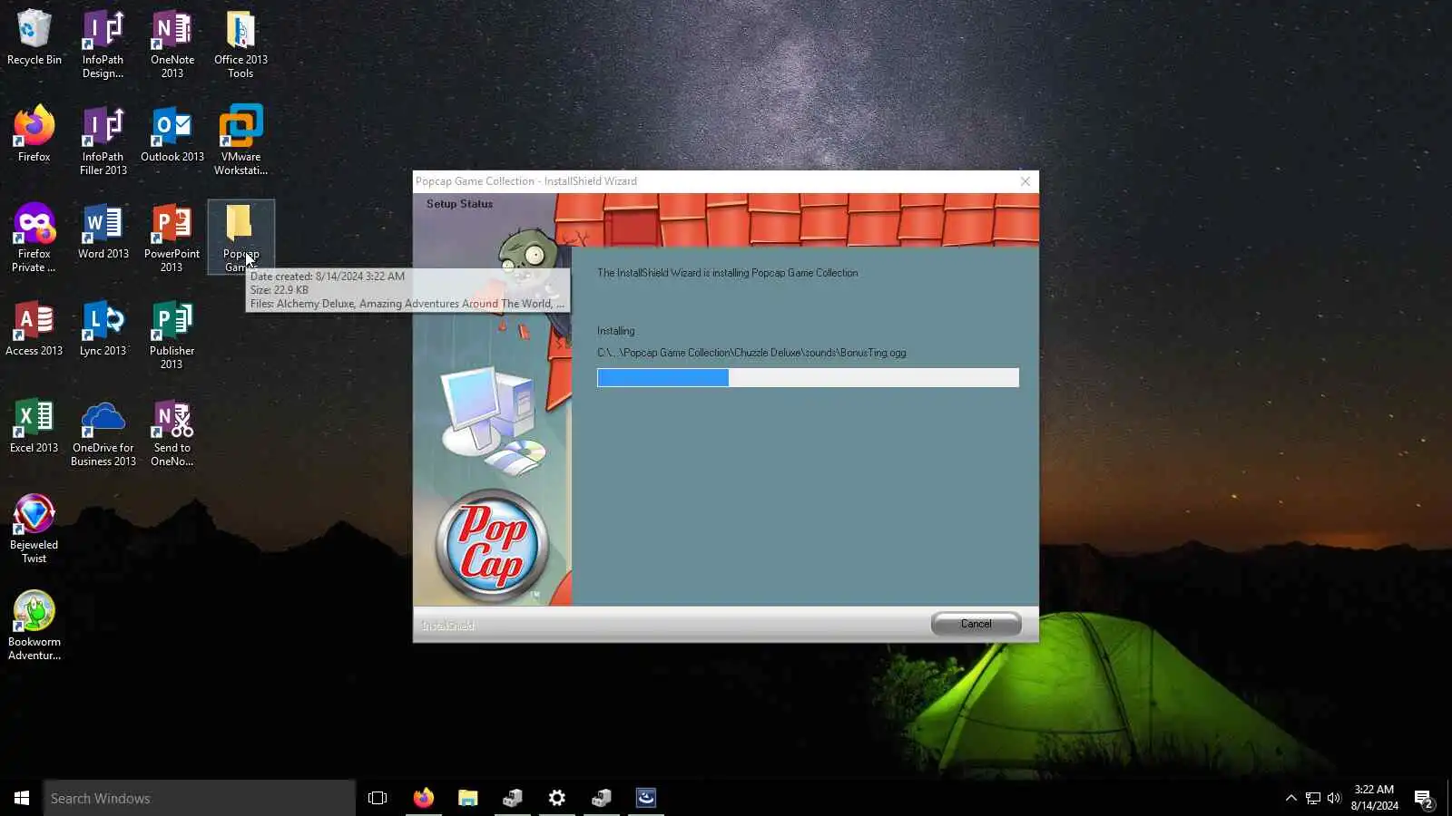This screenshot has height=816, width=1452.
Task: Click the Search Windows box
Action: (200, 798)
